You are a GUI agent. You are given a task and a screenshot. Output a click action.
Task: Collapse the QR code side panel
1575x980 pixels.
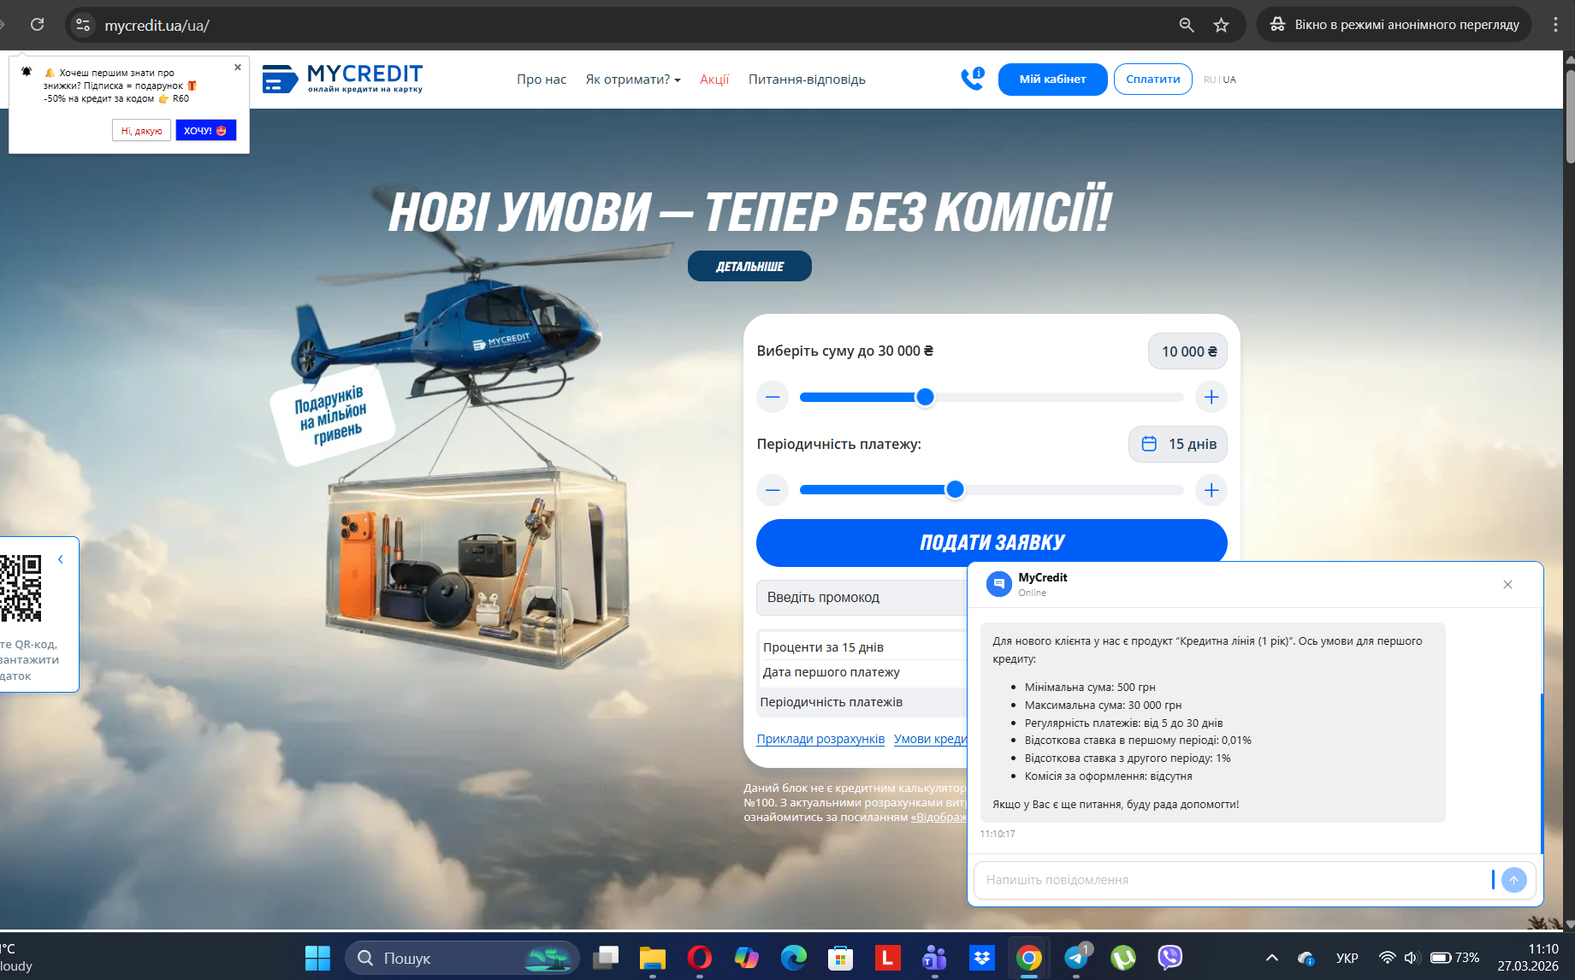point(61,559)
